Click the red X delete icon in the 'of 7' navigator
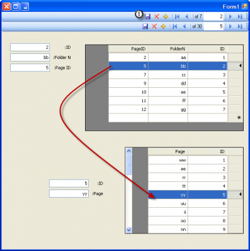This screenshot has height=251, width=250. (x=157, y=16)
